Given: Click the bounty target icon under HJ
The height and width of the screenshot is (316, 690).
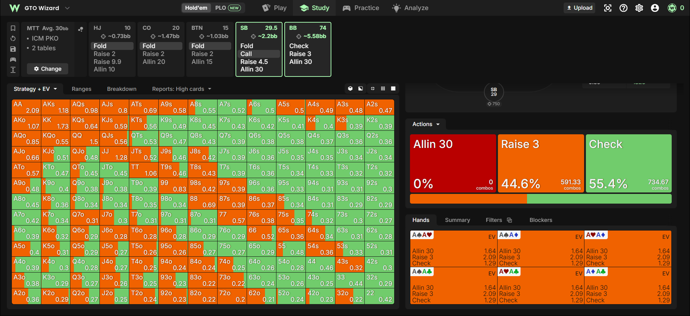Looking at the screenshot, I should (103, 36).
